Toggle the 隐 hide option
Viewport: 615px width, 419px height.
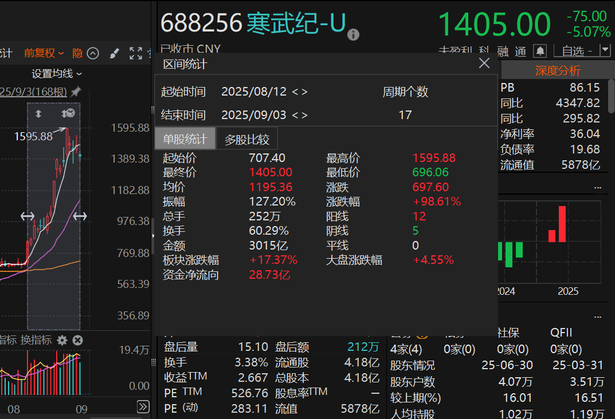[77, 53]
